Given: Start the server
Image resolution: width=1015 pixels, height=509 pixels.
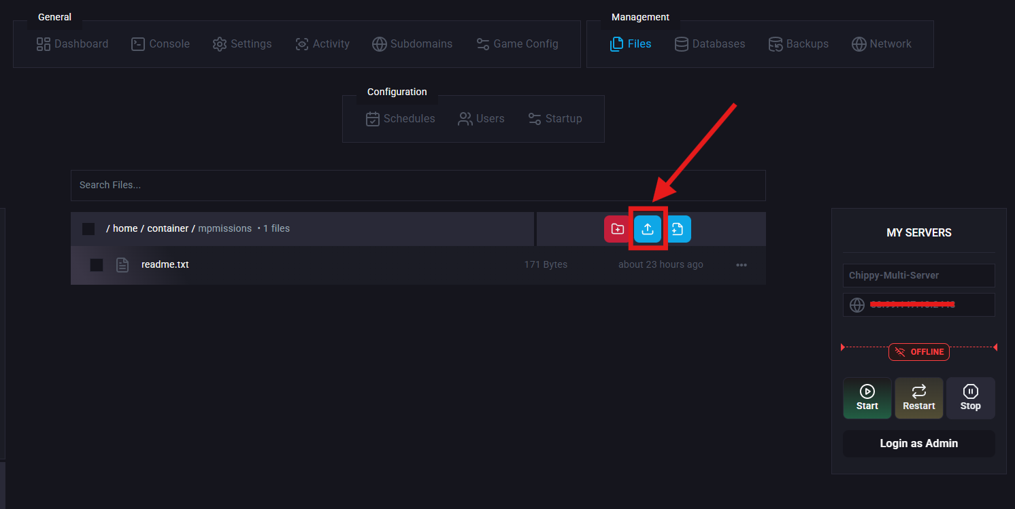Looking at the screenshot, I should click(867, 398).
